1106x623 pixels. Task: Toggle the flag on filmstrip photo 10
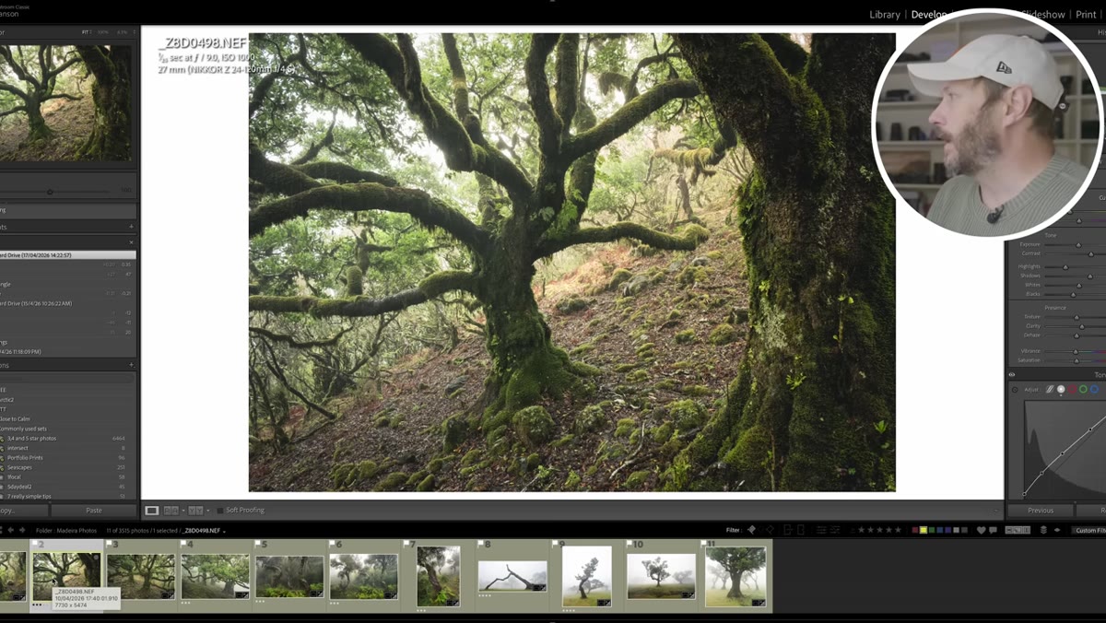[629, 545]
